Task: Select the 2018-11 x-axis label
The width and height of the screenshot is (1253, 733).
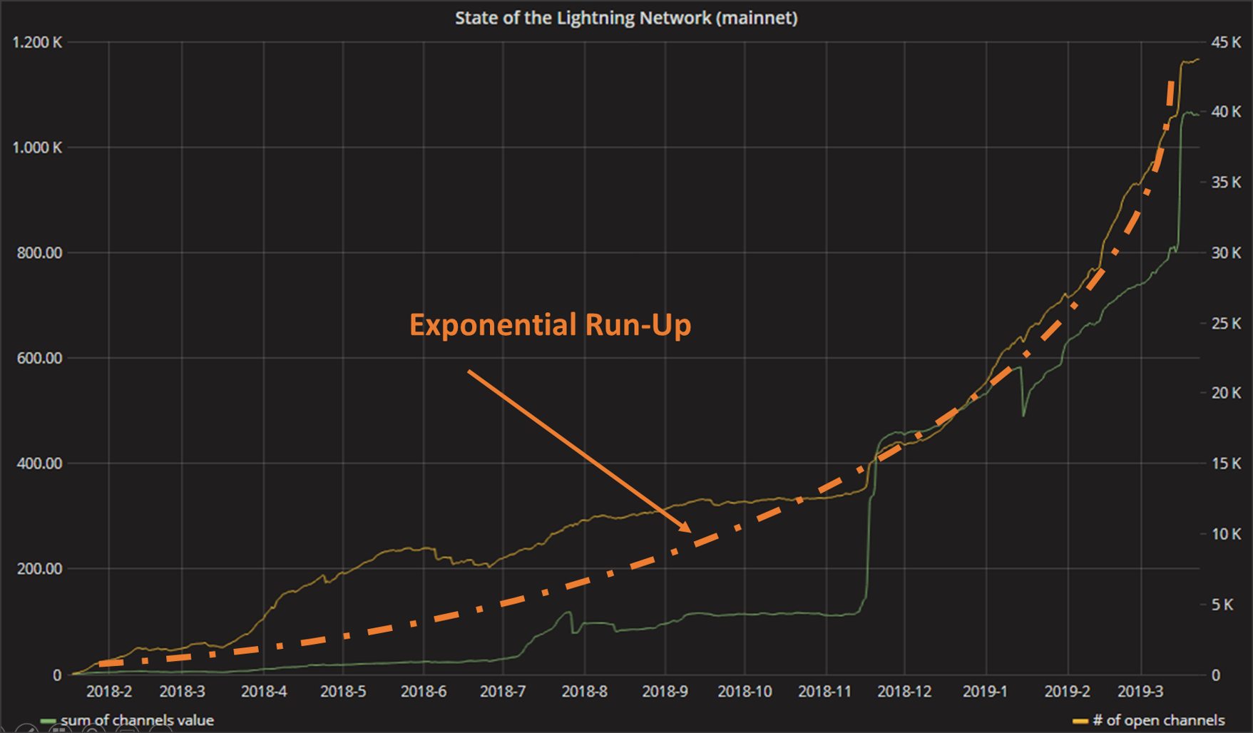Action: 825,691
